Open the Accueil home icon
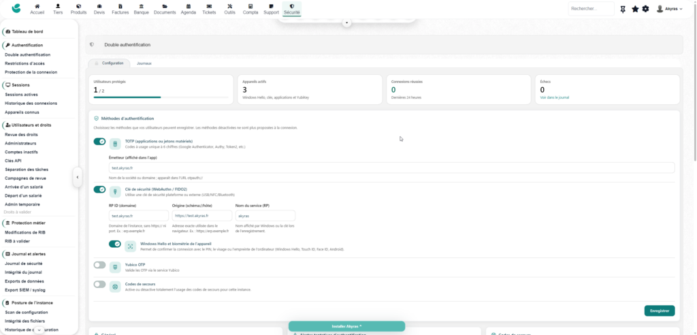 pos(37,7)
